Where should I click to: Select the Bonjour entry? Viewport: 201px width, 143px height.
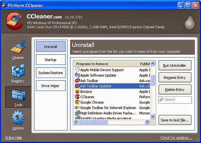pos(112,91)
